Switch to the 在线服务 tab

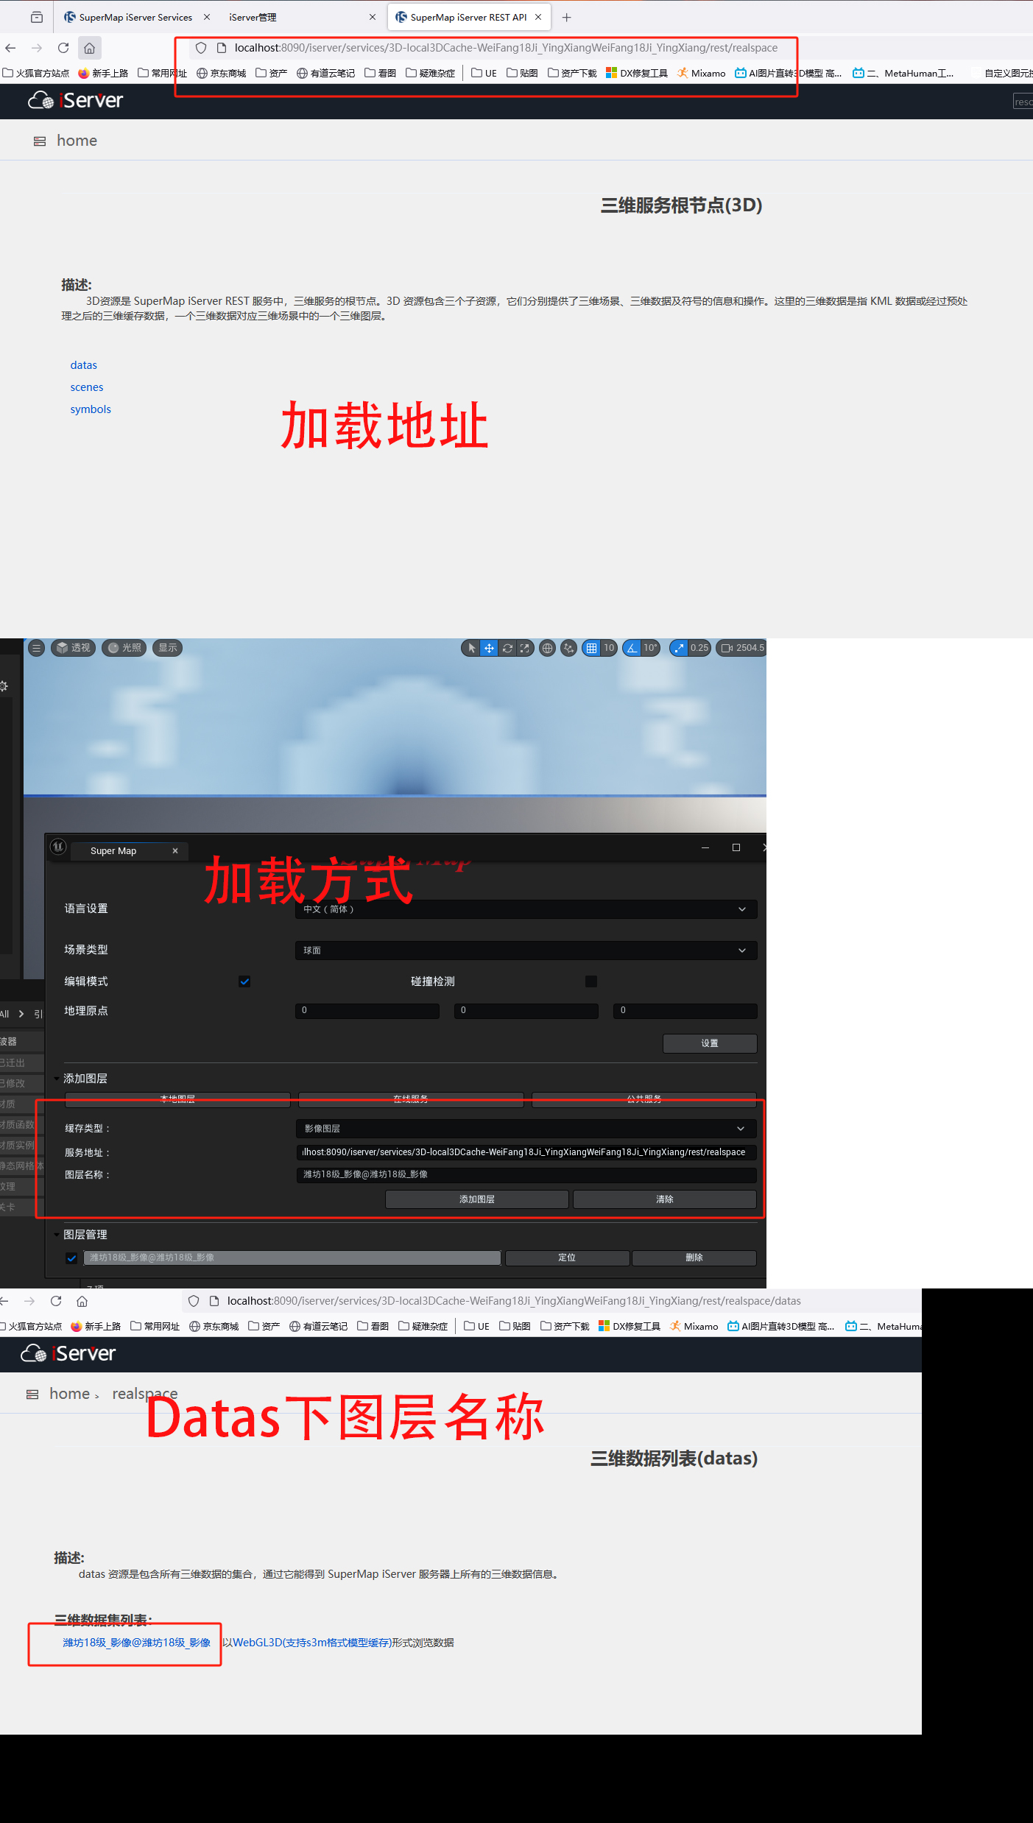(x=411, y=1099)
